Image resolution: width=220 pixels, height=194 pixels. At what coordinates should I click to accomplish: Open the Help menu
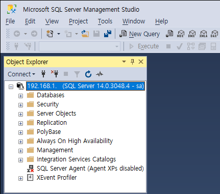tap(161, 21)
